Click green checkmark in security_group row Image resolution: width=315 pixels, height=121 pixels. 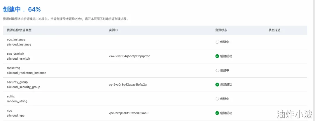pos(217,85)
